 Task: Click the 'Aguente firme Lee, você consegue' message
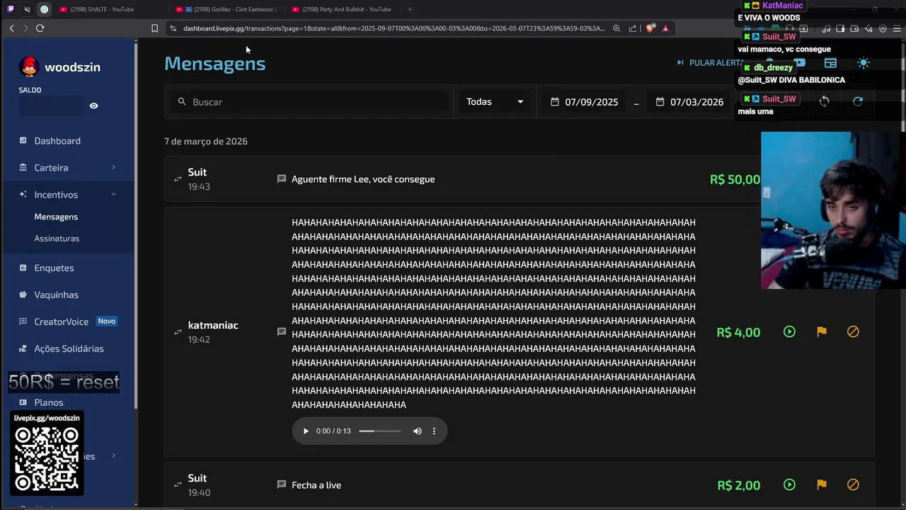(363, 179)
